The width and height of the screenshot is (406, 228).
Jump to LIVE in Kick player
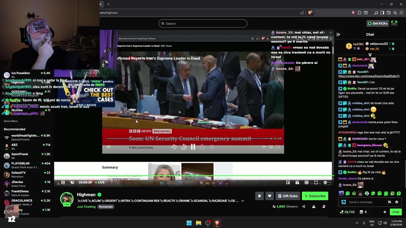(99, 182)
